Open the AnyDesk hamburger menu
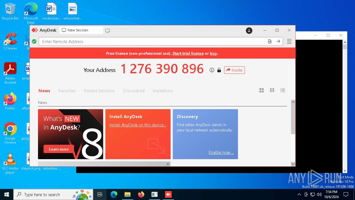The width and height of the screenshot is (355, 200). 289,41
